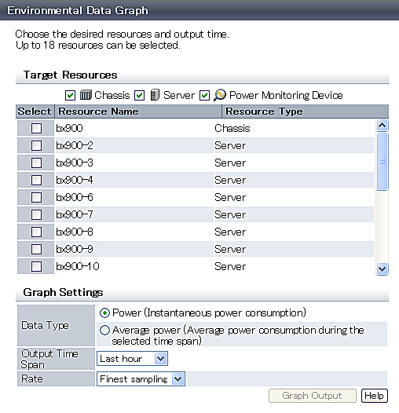Tick the checkbox for bx900-4

36,180
